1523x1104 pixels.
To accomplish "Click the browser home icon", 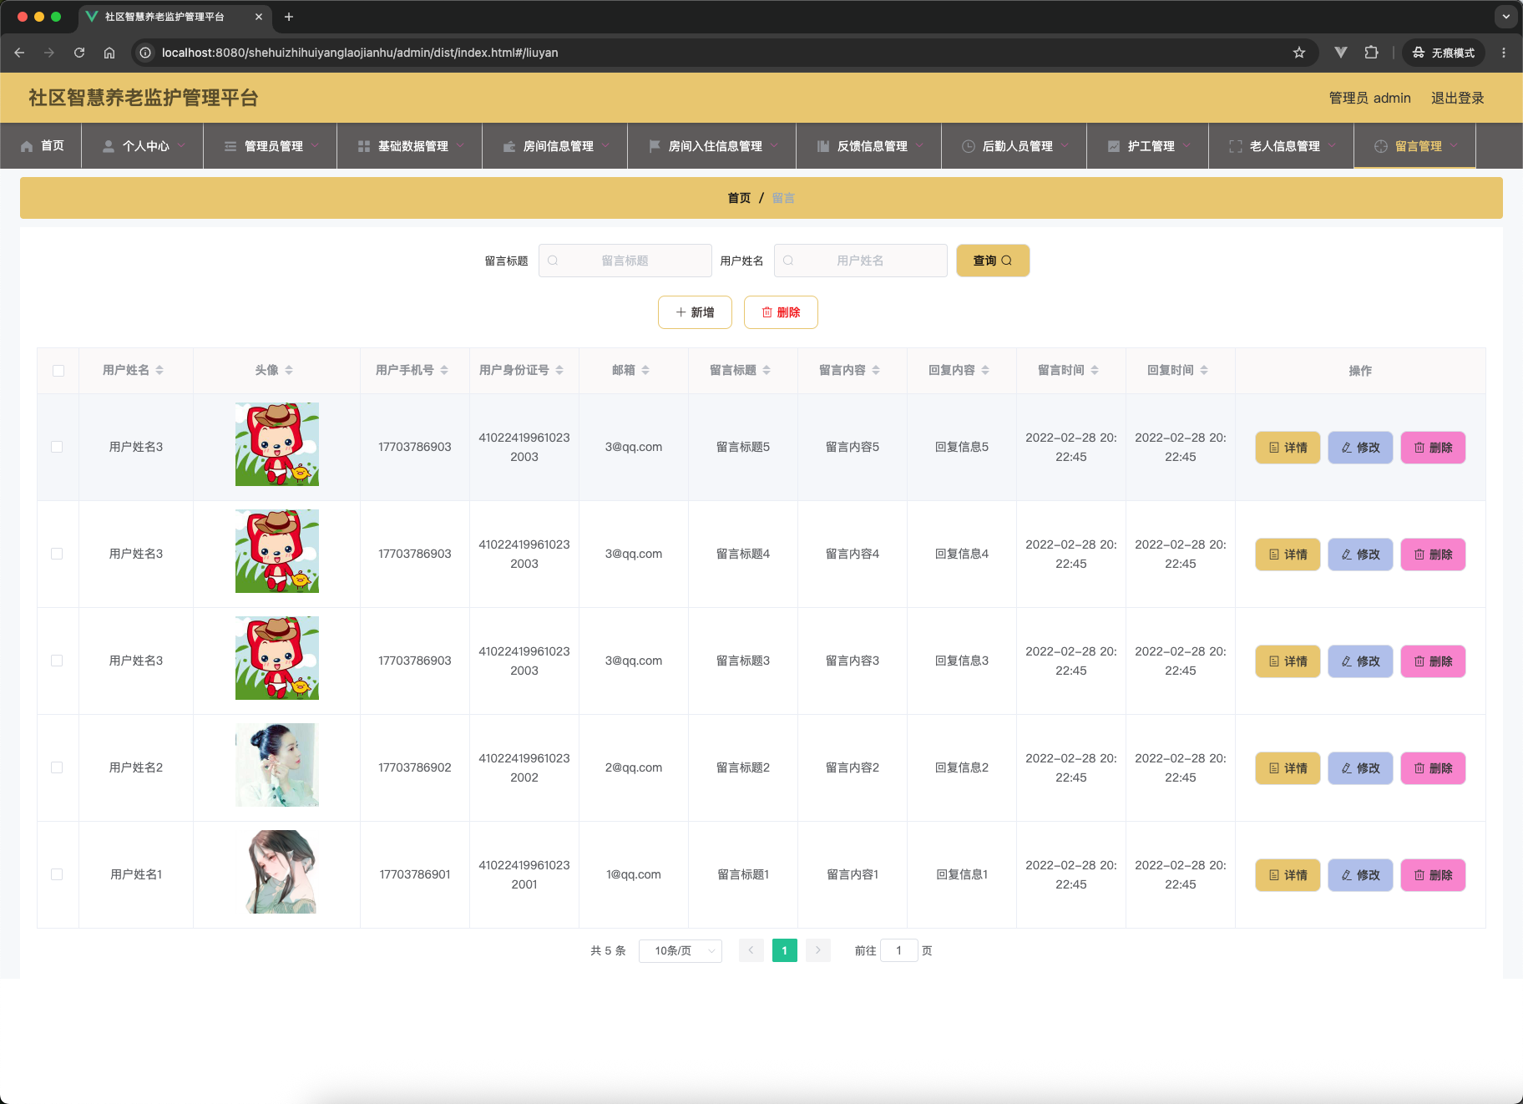I will [109, 53].
